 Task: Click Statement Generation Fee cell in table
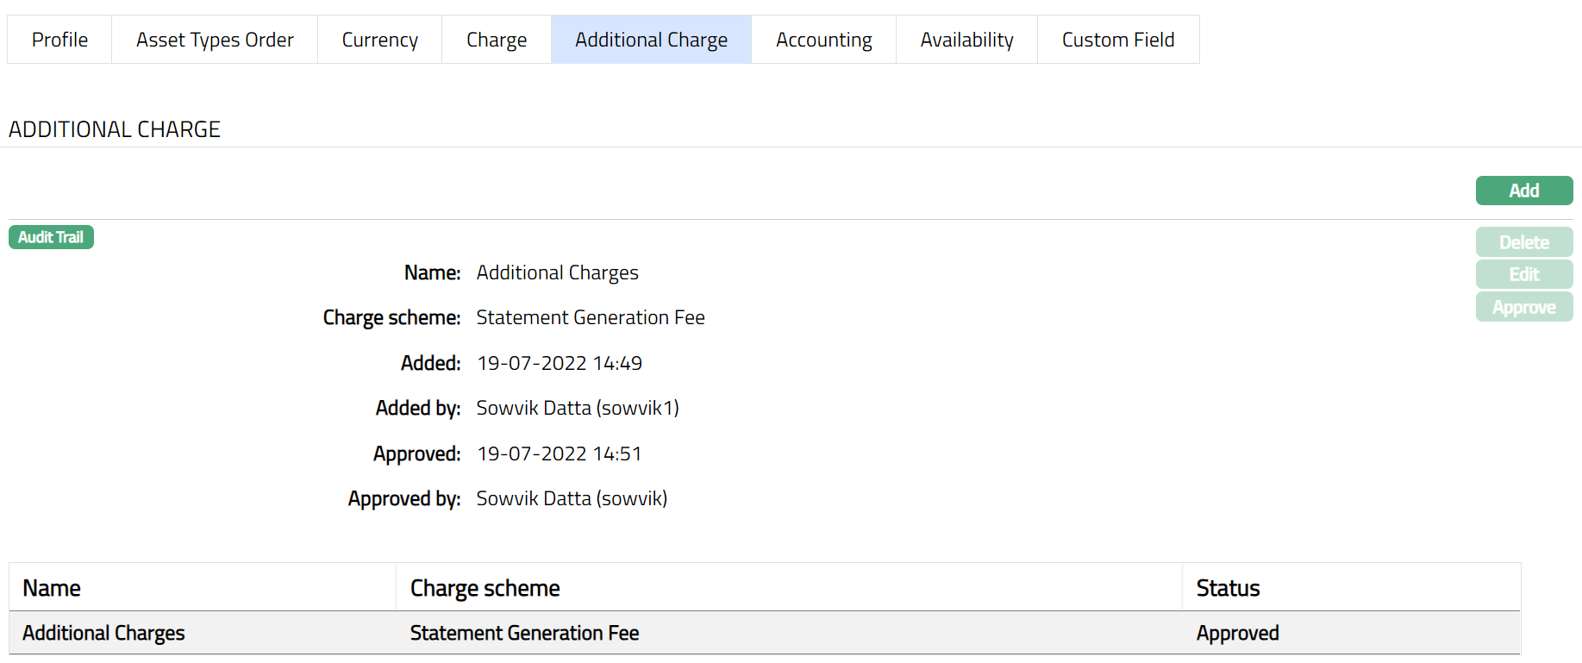pyautogui.click(x=524, y=633)
